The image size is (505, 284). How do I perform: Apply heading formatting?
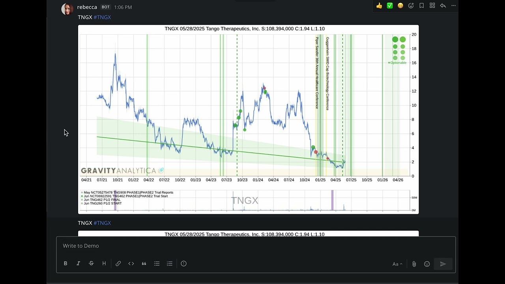[x=104, y=263]
